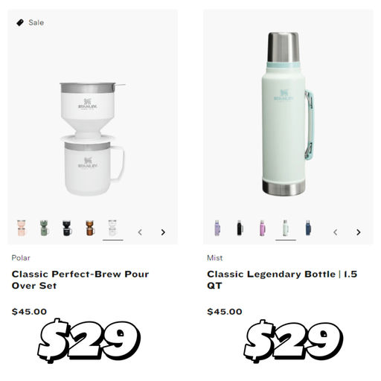
Task: Choose the black pour over set thumbnail
Action: tap(67, 228)
